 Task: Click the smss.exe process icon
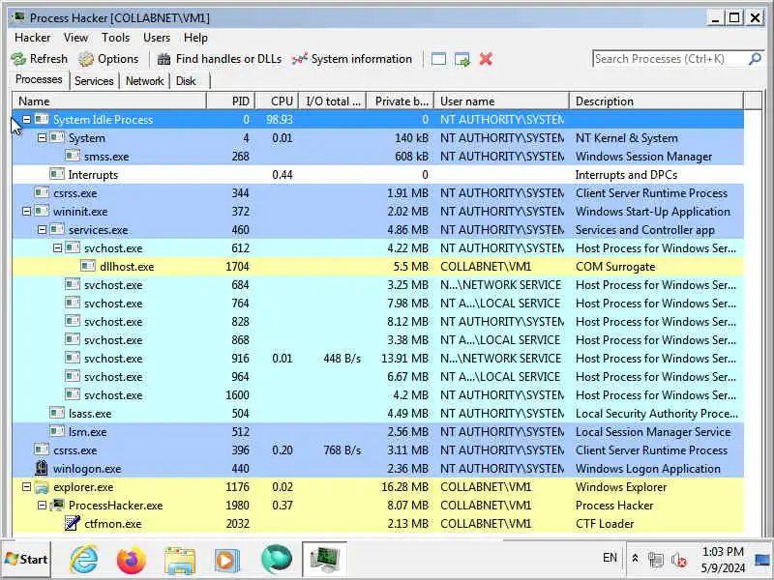coord(73,156)
